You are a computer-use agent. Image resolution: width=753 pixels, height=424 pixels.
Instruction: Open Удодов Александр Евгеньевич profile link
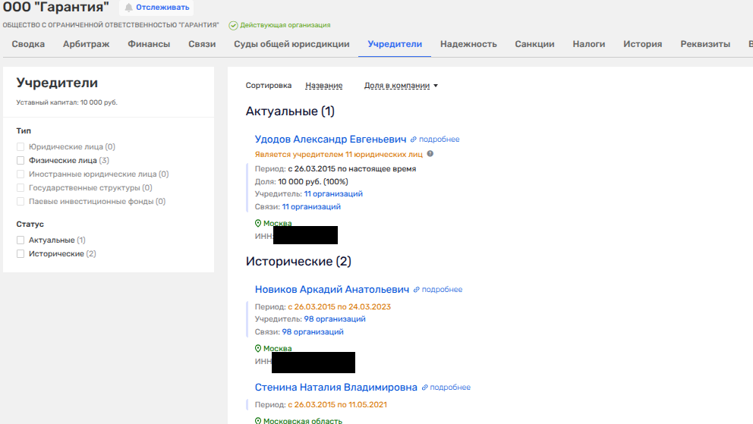(331, 140)
